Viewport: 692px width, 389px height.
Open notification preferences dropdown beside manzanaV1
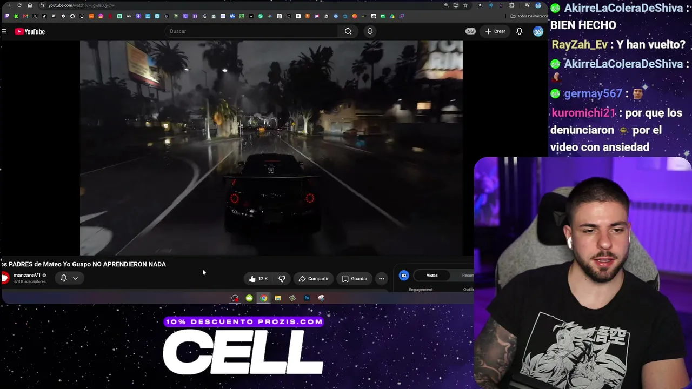click(x=69, y=278)
